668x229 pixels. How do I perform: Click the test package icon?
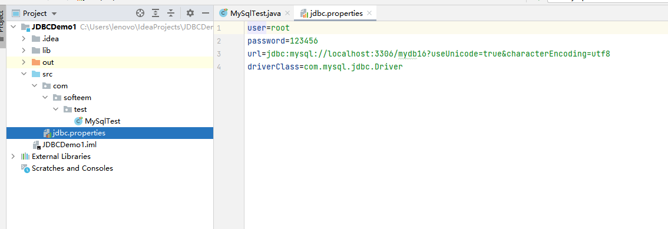coord(68,109)
